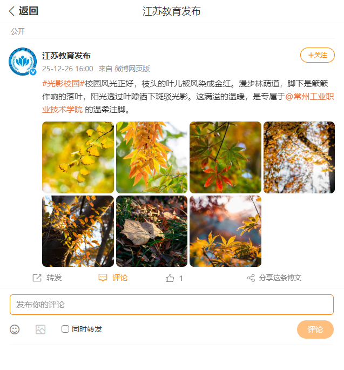Click the 江苏教育发布 username
Screen dimensions: 344x370
tap(66, 56)
